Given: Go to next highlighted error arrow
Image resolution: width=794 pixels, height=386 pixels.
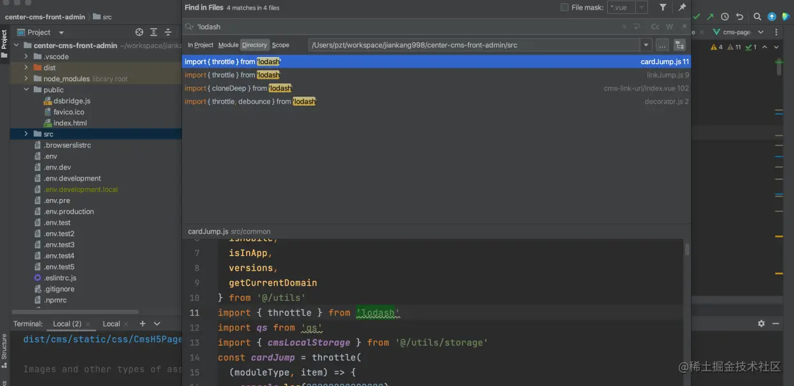Looking at the screenshot, I should pos(777,47).
